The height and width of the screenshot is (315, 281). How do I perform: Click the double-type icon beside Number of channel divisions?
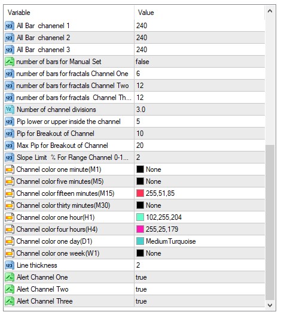point(10,110)
